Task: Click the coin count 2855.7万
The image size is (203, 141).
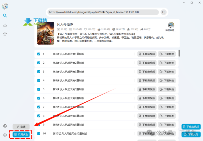Action: (x=118, y=29)
